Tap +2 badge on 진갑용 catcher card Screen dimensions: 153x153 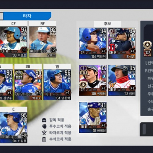tap(24, 135)
